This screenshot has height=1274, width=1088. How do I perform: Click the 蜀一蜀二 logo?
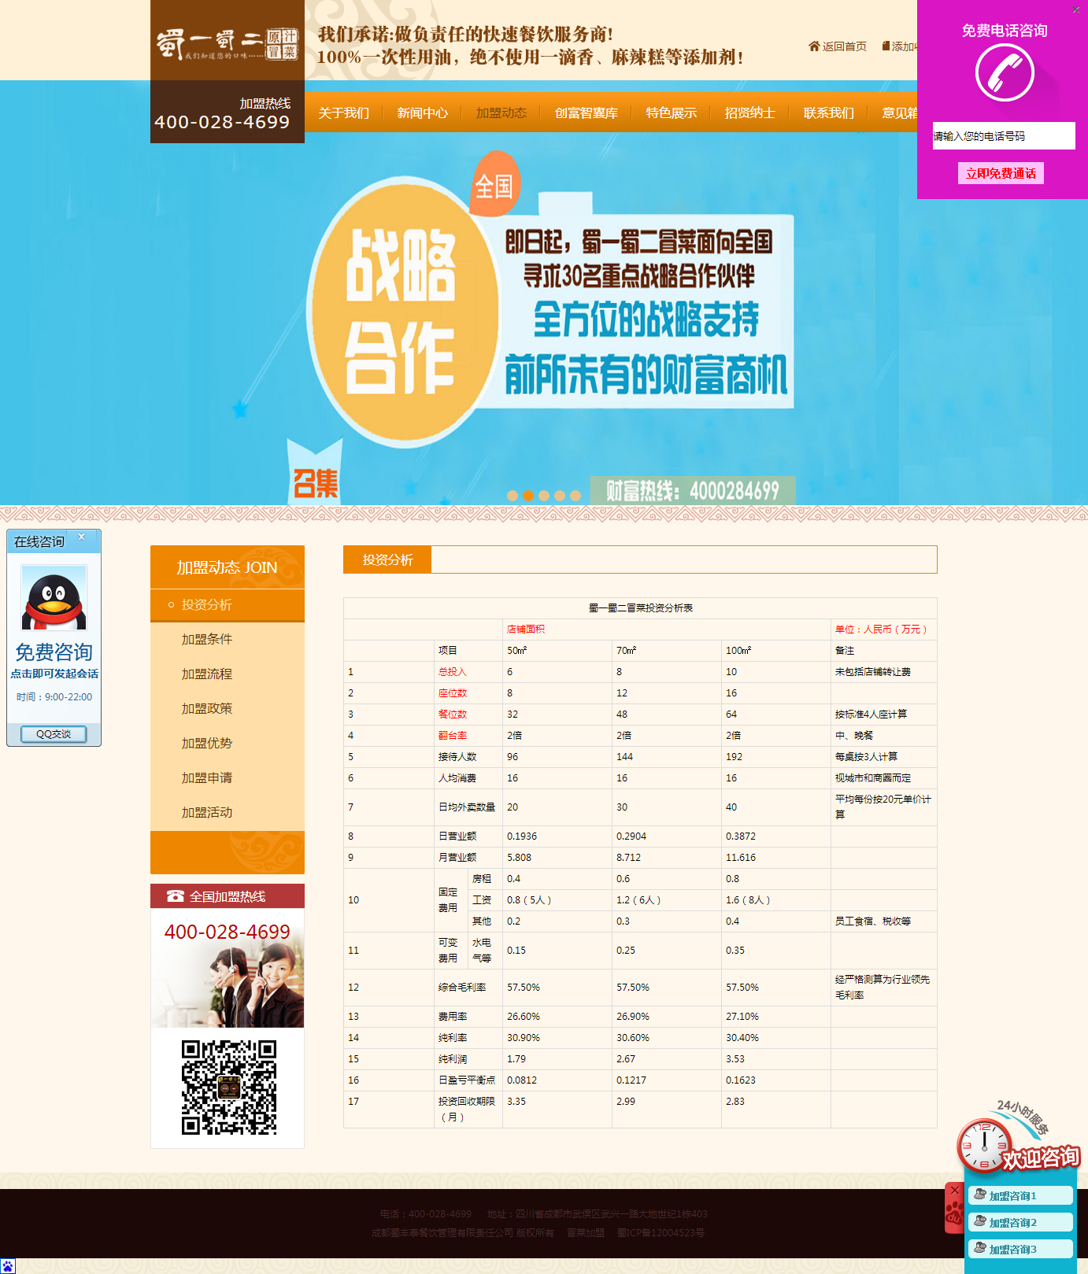tap(228, 43)
